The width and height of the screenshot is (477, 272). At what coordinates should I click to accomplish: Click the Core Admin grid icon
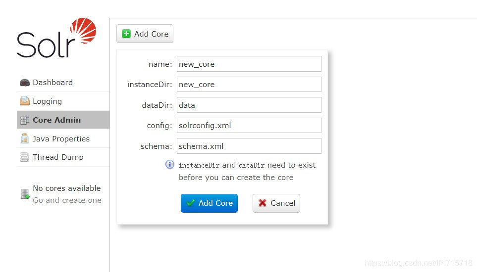(25, 120)
